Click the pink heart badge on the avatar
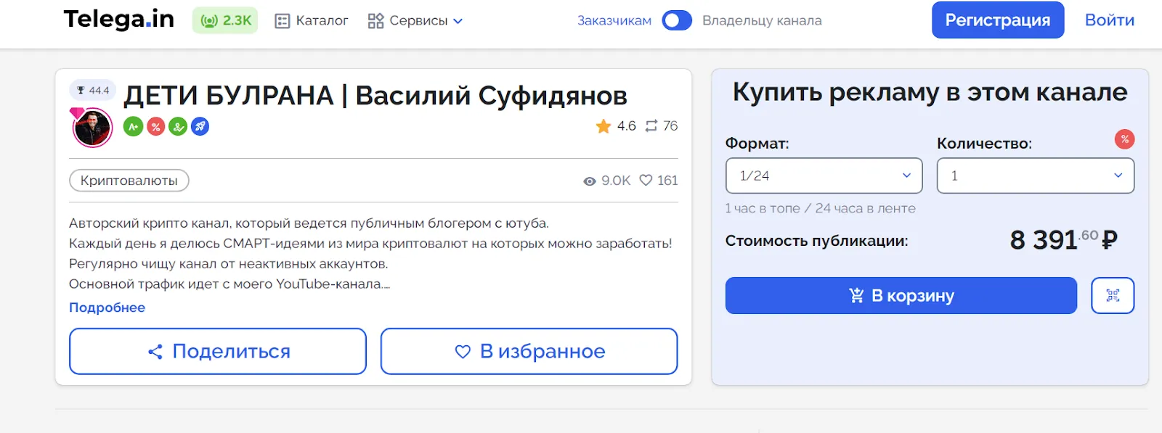Screen dimensions: 1162x433 [78, 113]
